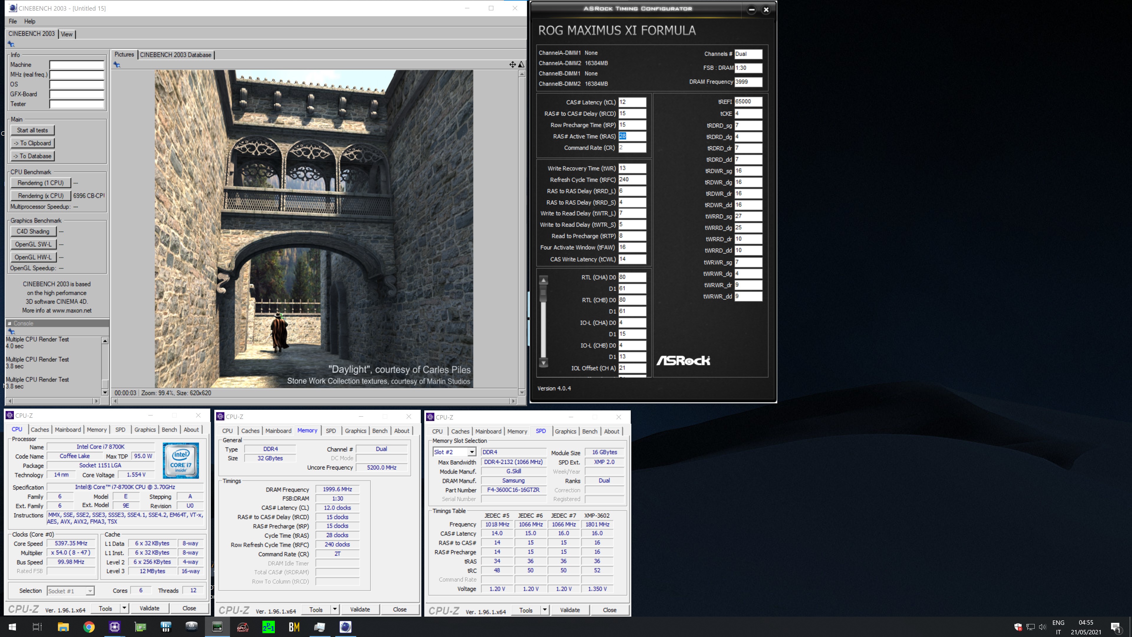Screen dimensions: 1132x637
Task: Open Google Chrome from the taskbar
Action: 89,627
